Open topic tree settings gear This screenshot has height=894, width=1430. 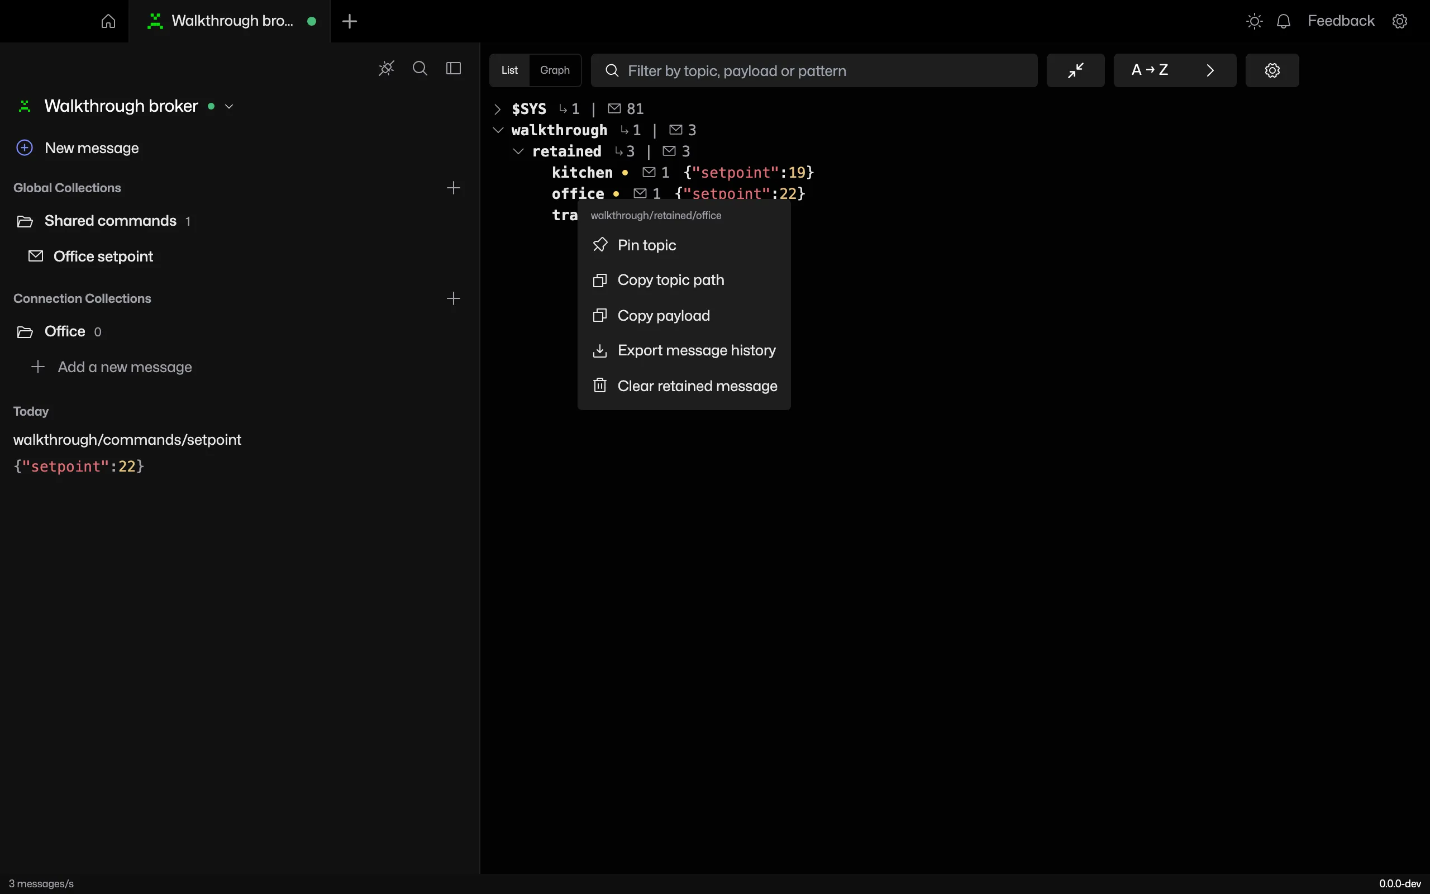(x=1272, y=70)
